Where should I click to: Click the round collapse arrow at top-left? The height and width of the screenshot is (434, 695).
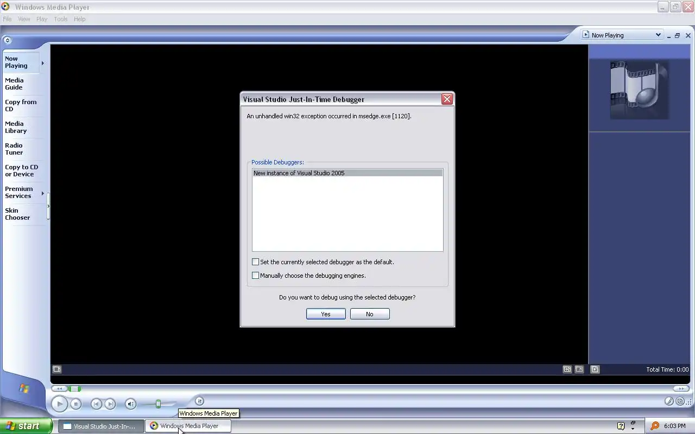point(7,40)
